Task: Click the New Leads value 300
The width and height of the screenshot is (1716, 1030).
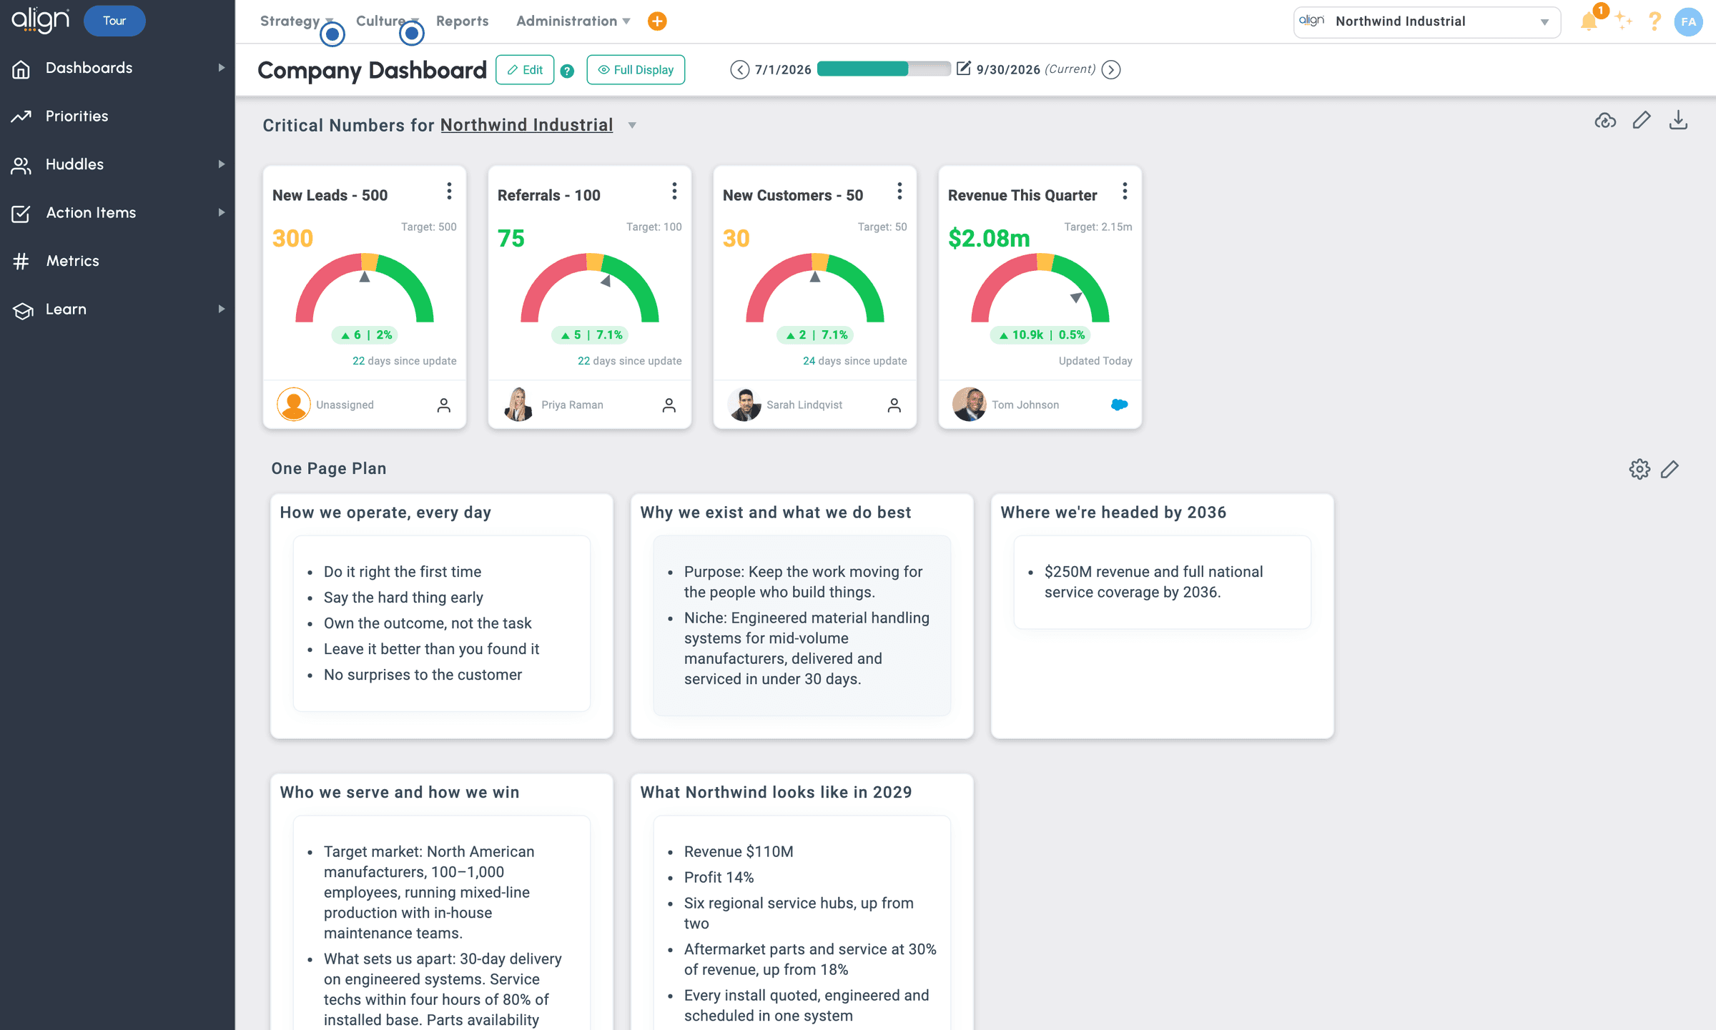Action: pyautogui.click(x=293, y=238)
